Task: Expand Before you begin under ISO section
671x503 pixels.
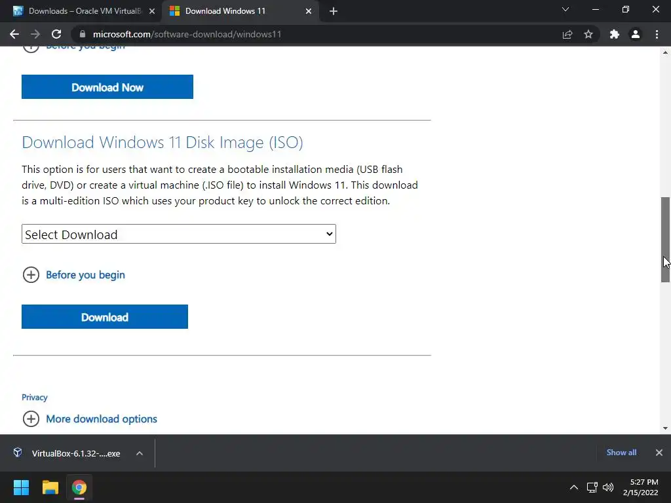Action: 73,274
